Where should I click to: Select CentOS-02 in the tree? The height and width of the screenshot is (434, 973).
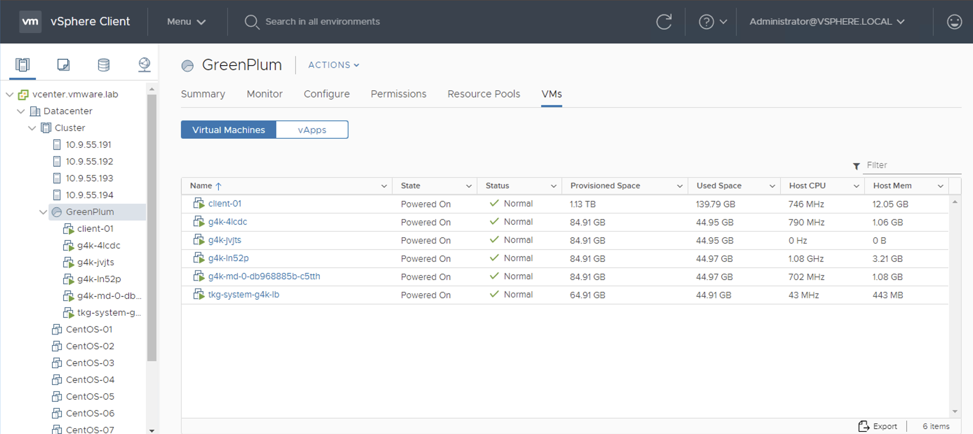90,346
